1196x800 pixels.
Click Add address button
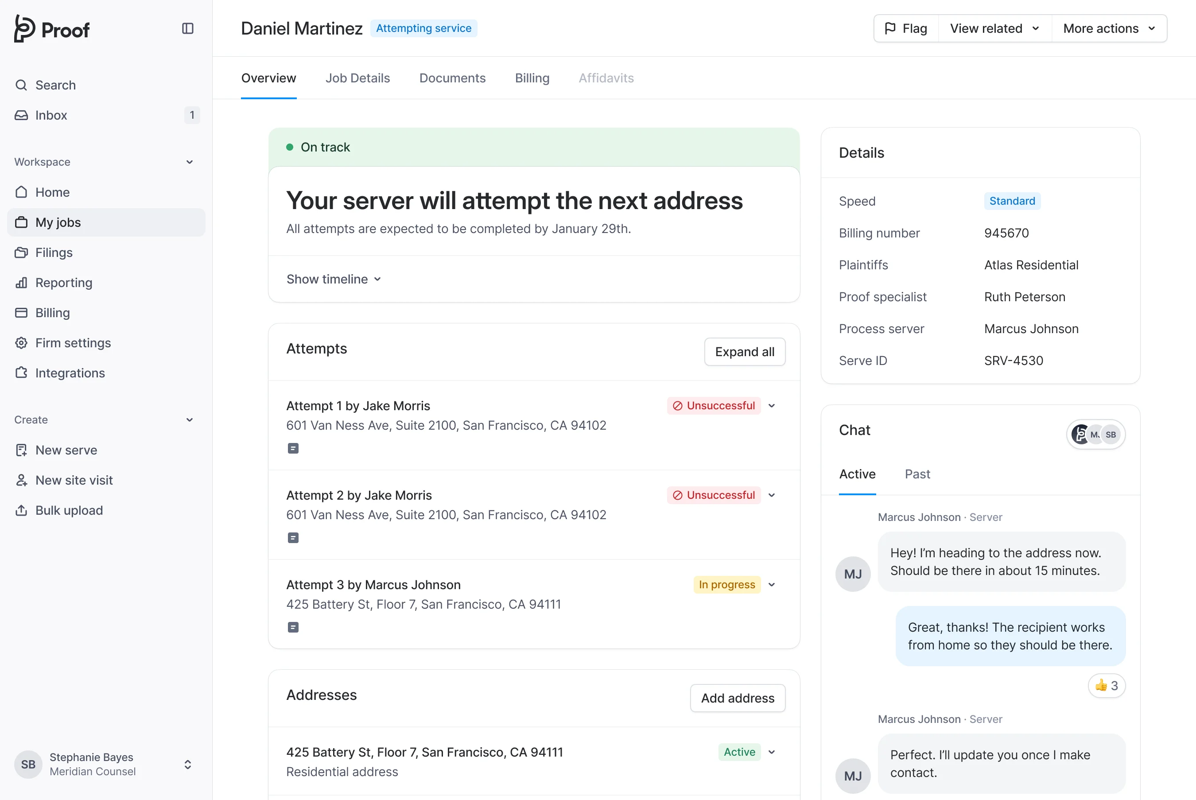[737, 698]
